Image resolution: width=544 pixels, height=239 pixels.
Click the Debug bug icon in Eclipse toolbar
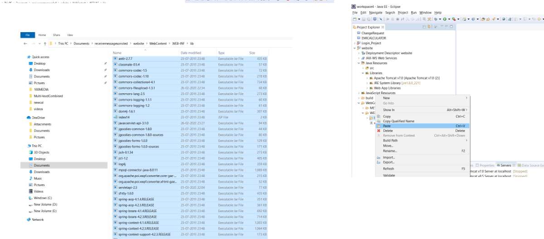(x=436, y=19)
